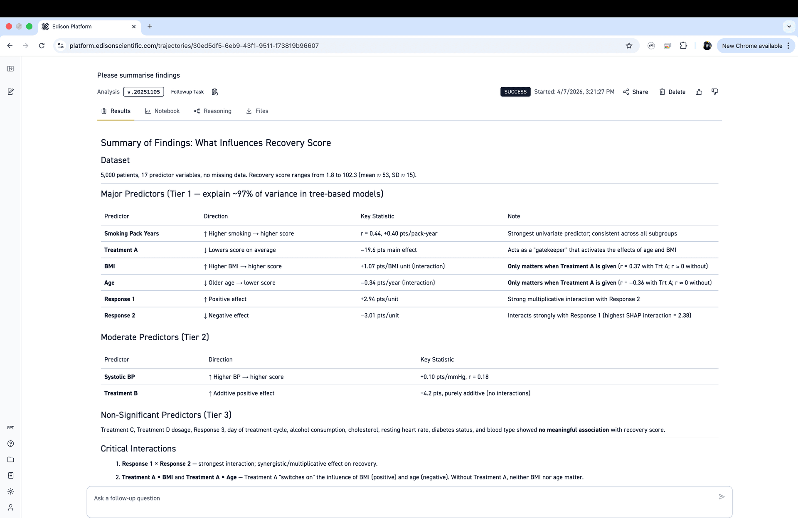
Task: Click the clipboard icon beside Followup Task
Action: click(x=215, y=92)
